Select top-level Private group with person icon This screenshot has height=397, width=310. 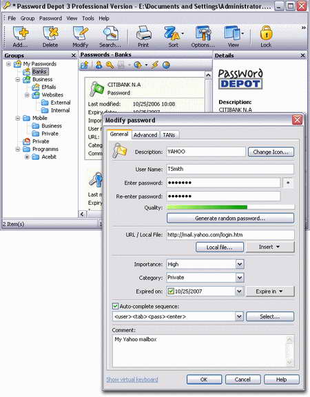coord(41,141)
